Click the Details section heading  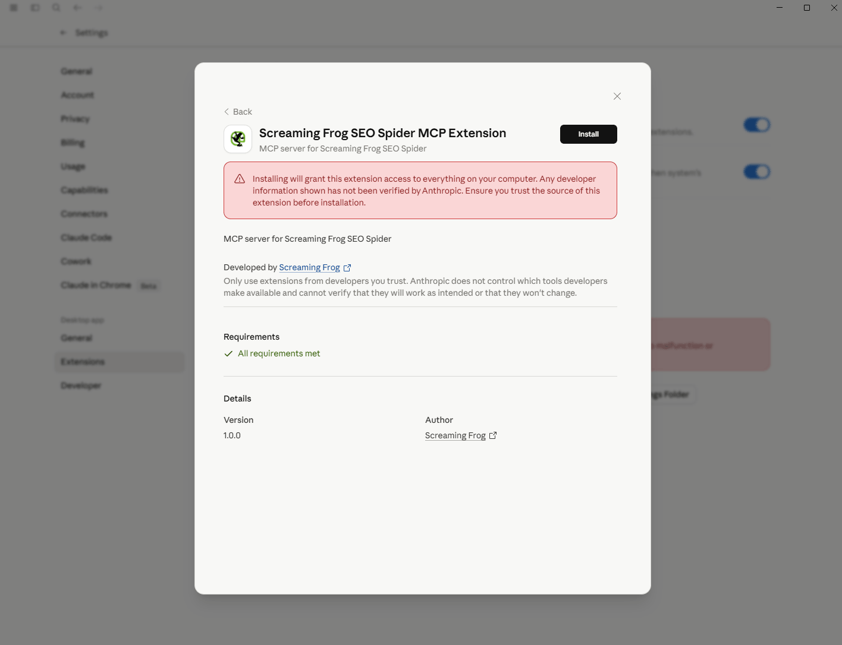237,399
